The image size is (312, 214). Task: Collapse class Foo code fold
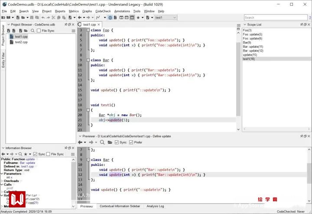pos(88,30)
